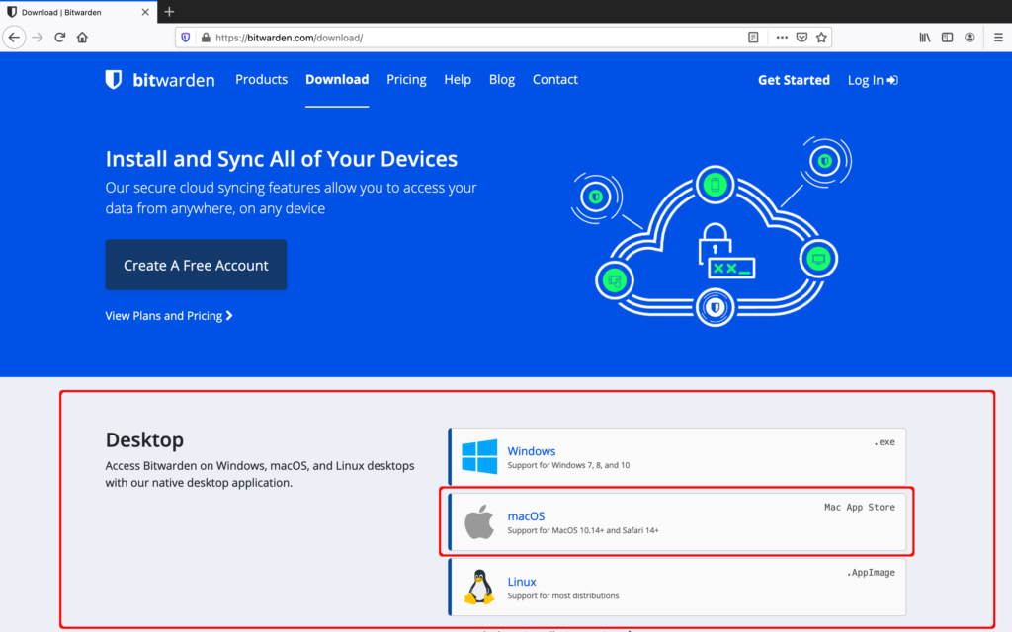Open the Contact navigation item
Screen dimensions: 1012x632
[555, 79]
